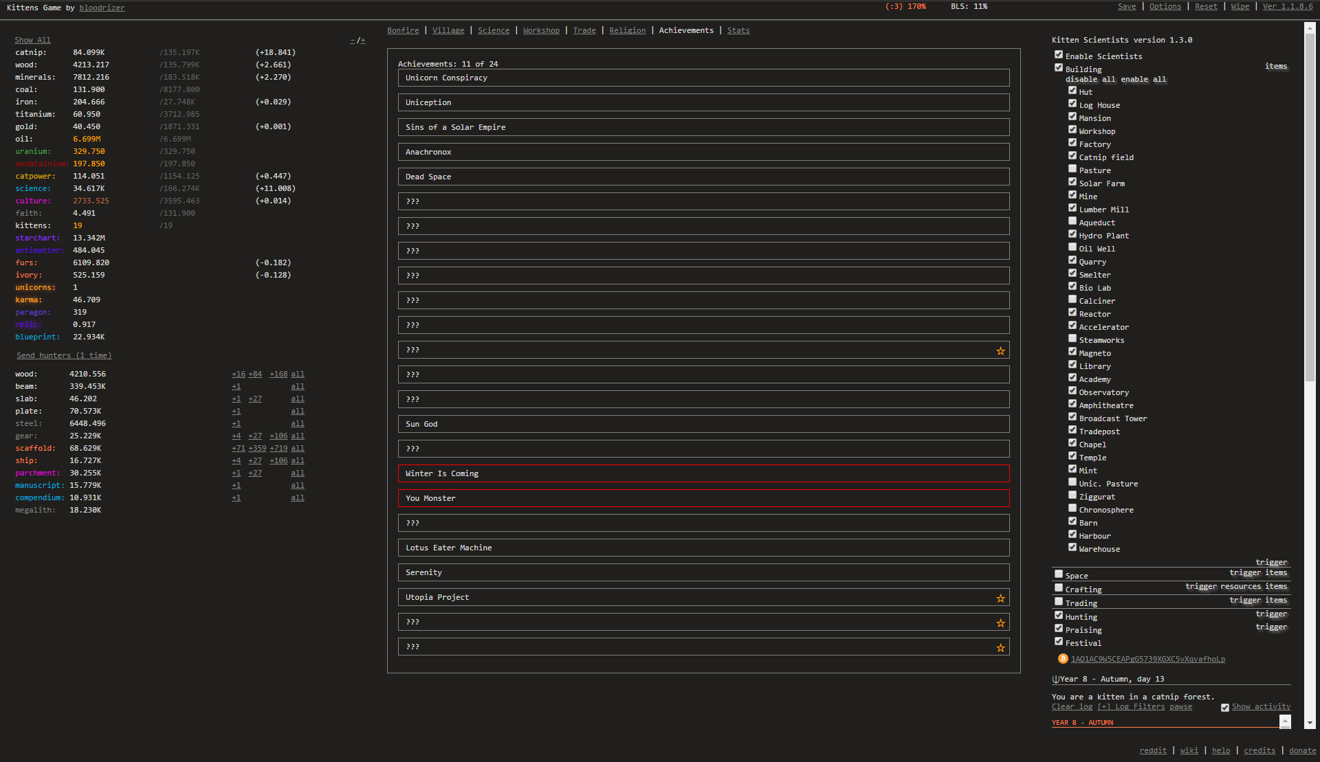Uncheck the Enable Scientists checkbox

[x=1059, y=55]
